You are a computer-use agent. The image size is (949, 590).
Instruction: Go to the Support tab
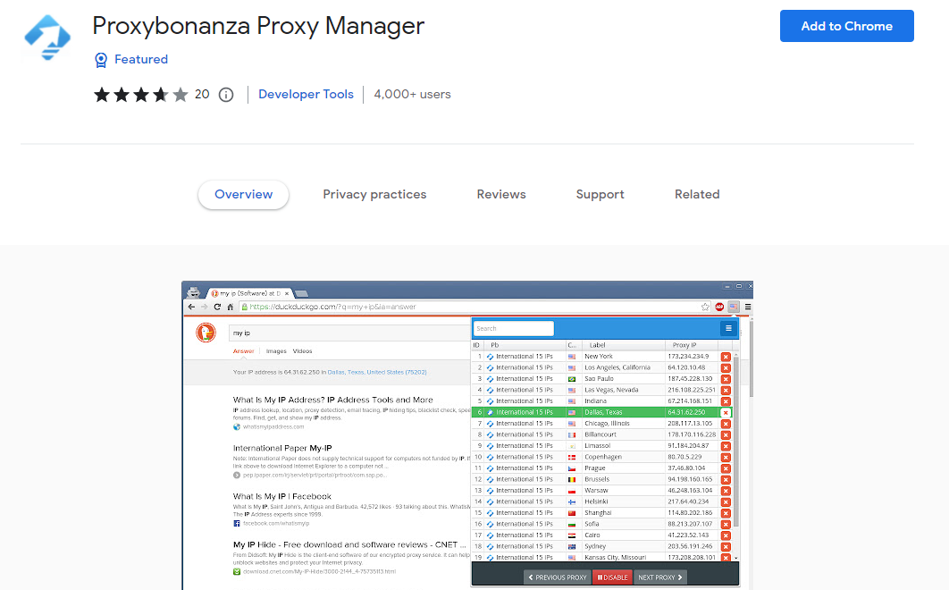tap(600, 195)
